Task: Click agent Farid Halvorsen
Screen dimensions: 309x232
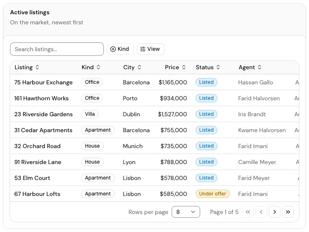Action: coord(259,98)
